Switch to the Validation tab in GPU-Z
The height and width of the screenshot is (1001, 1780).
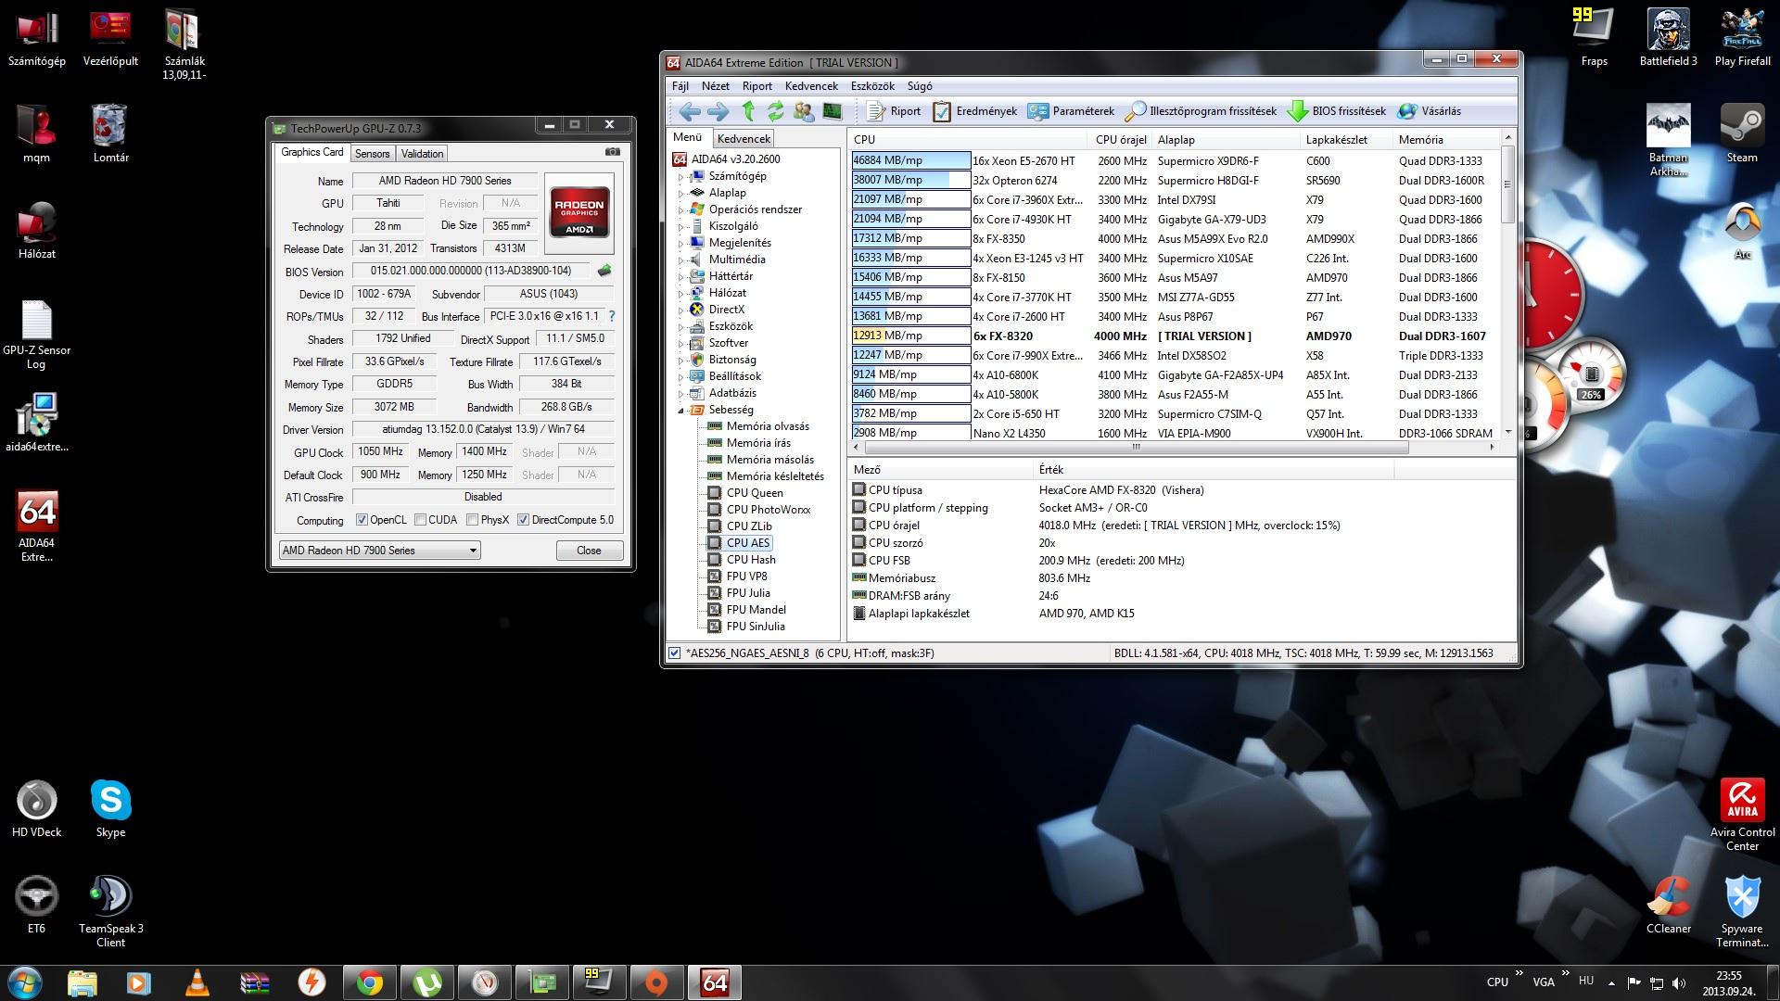[x=423, y=154]
